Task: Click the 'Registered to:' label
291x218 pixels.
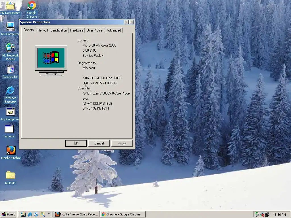Action: 87,63
